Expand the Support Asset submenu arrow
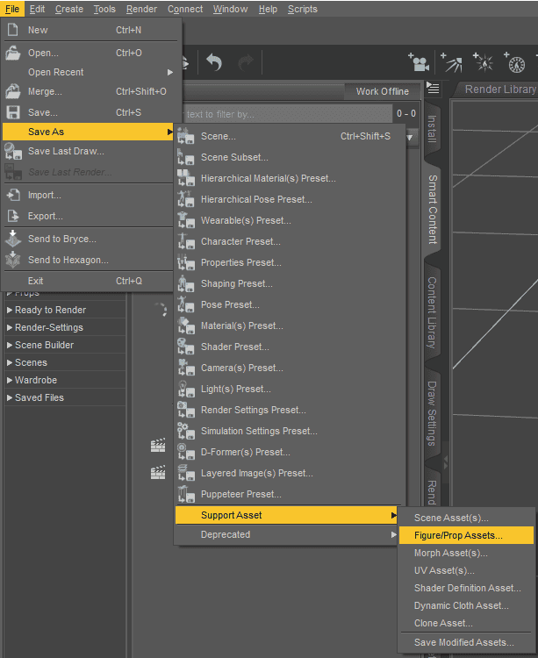The image size is (538, 658). coord(394,515)
